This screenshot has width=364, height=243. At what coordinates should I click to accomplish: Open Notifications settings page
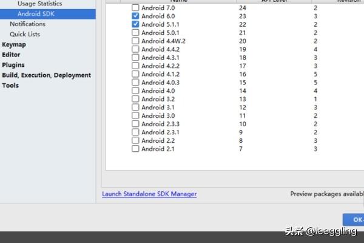28,24
